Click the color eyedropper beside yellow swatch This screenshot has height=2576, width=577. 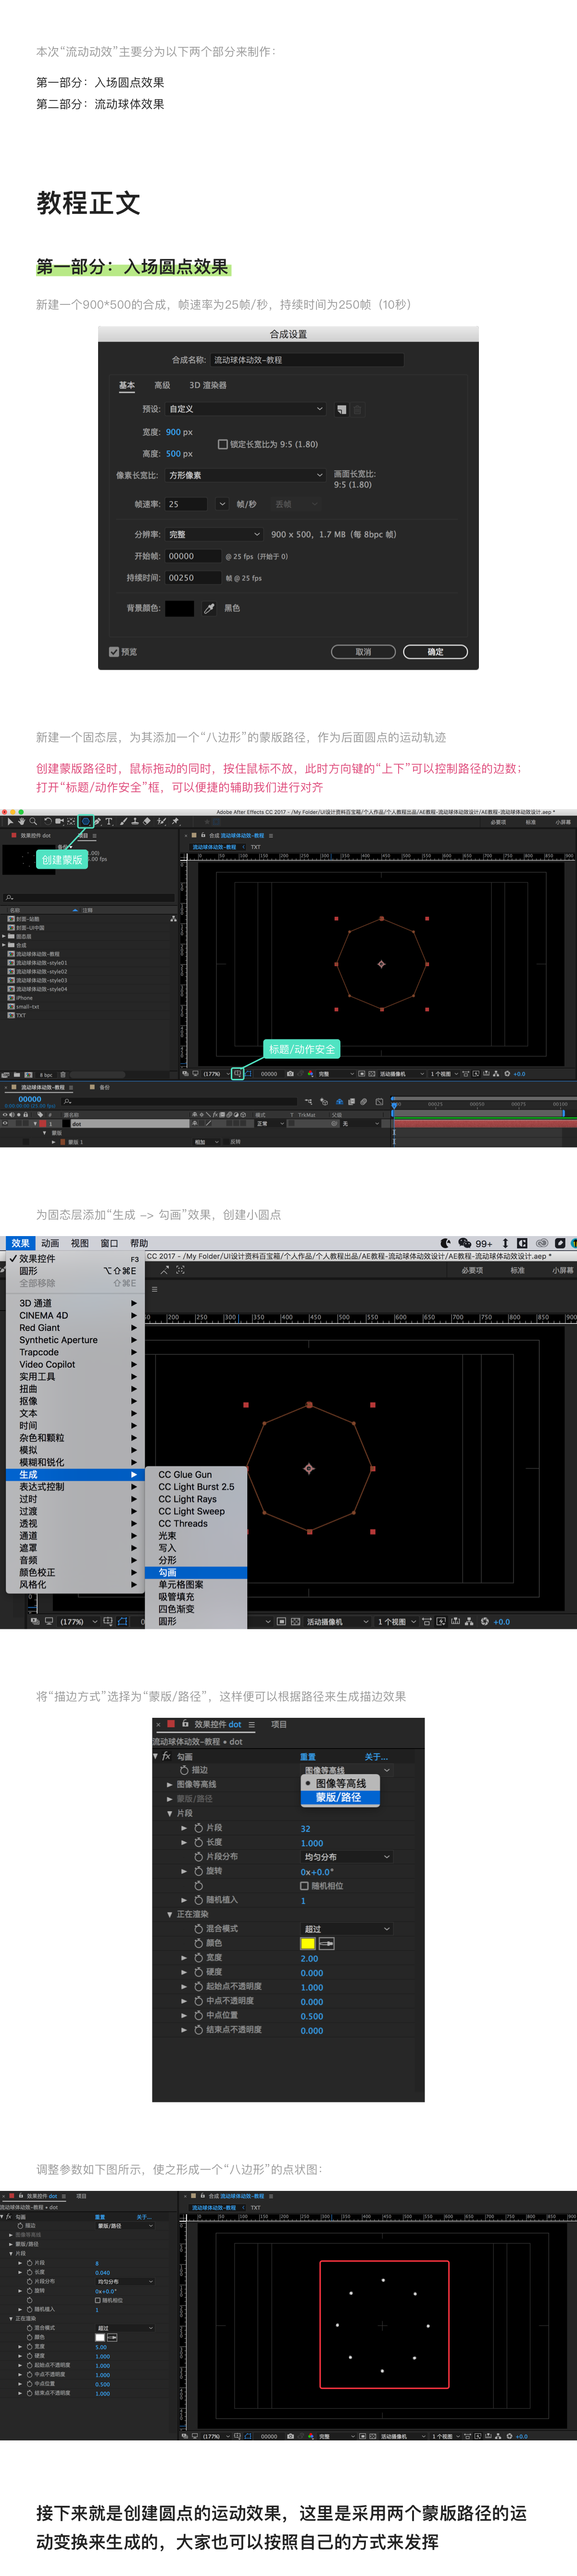326,1943
